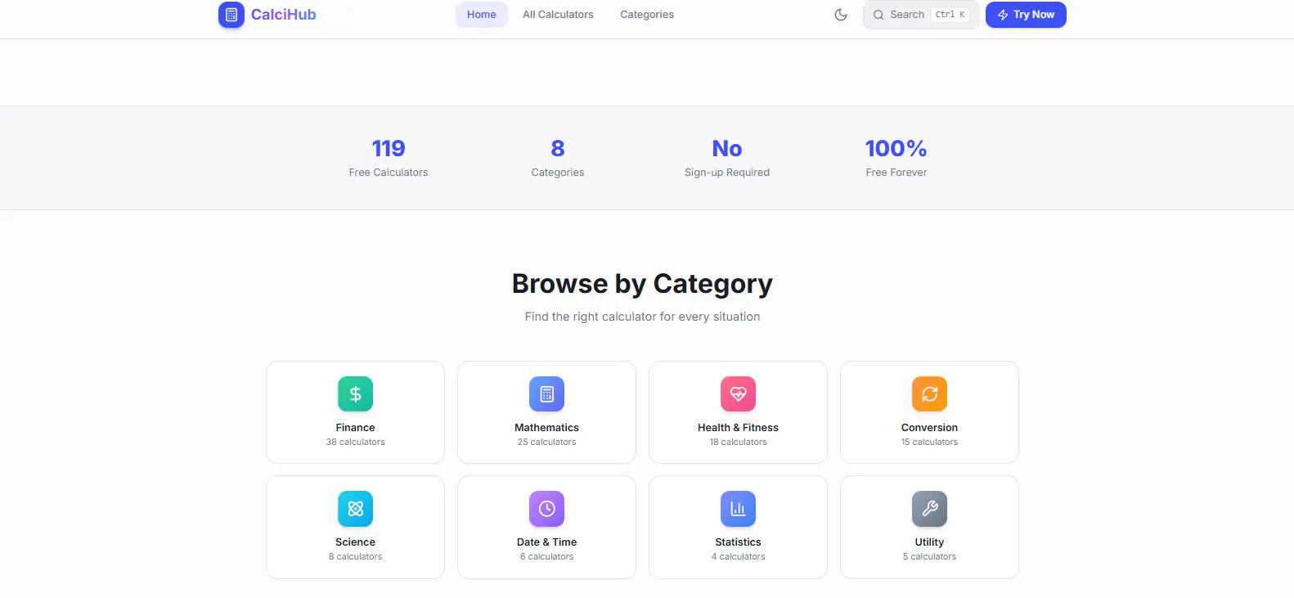
Task: Open the All Calculators page
Action: tap(558, 15)
